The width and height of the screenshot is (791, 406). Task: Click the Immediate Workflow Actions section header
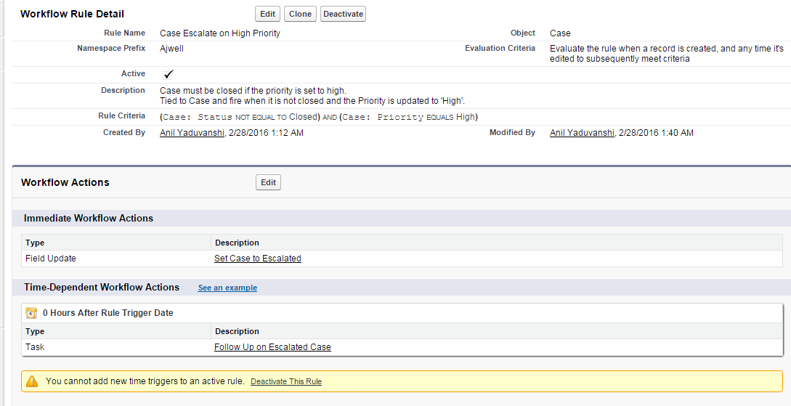tap(89, 218)
